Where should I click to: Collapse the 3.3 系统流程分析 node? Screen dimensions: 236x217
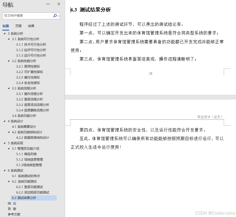tap(9, 88)
